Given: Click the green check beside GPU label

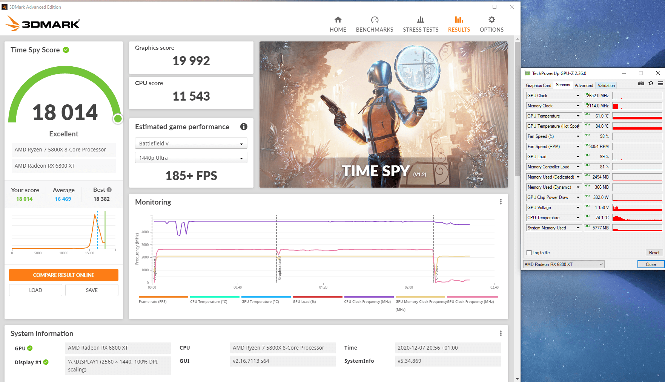Looking at the screenshot, I should coord(30,348).
